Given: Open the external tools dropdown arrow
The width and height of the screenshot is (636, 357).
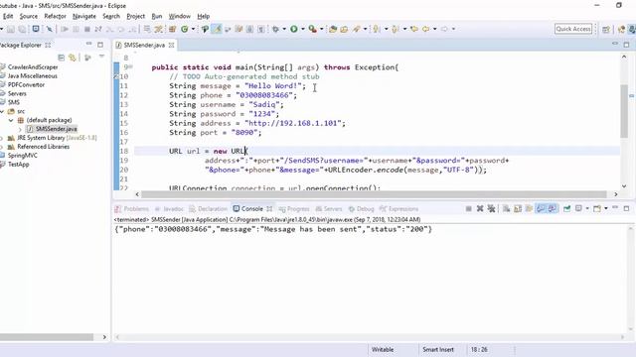Looking at the screenshot, I should point(322,29).
